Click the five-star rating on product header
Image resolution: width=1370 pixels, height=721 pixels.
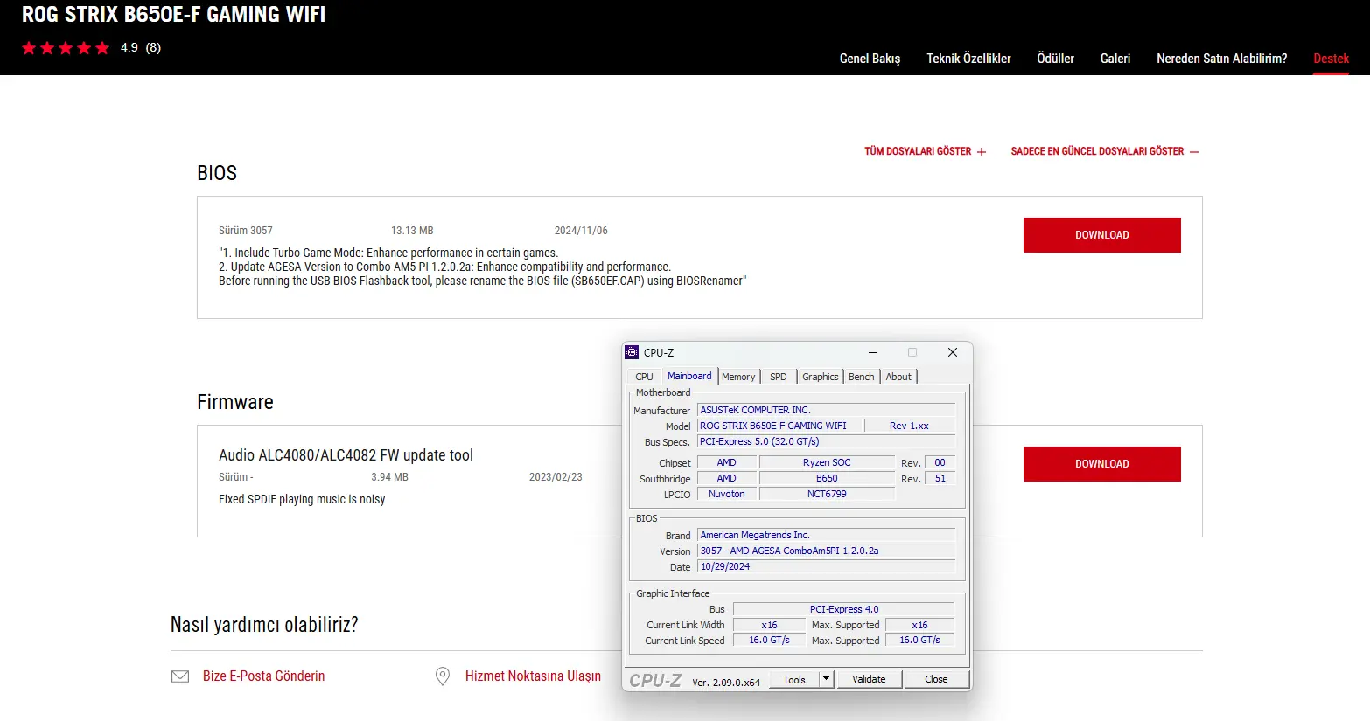[x=66, y=48]
